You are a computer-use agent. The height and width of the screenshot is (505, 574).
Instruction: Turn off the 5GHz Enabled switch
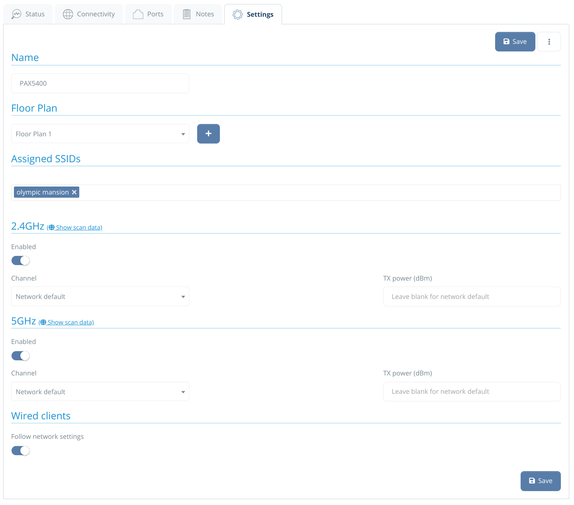(20, 356)
